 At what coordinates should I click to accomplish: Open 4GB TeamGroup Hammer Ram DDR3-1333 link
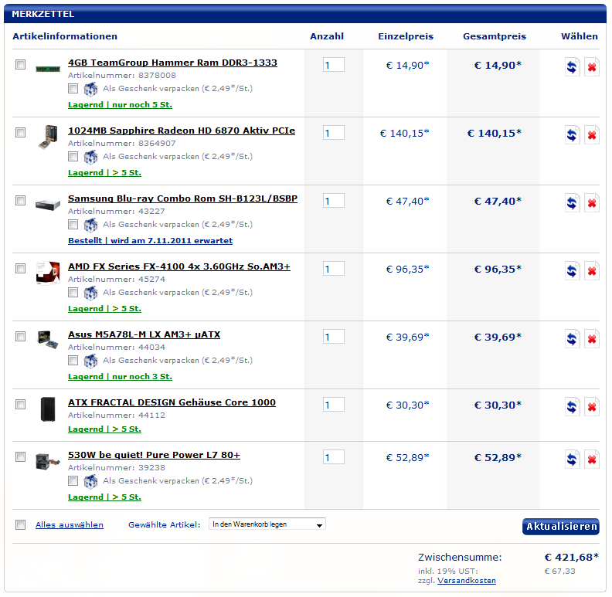click(172, 63)
